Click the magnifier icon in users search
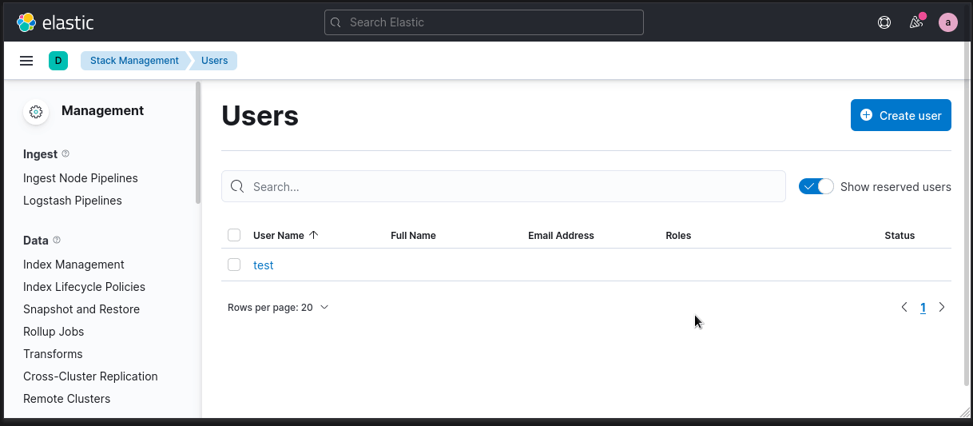 237,186
